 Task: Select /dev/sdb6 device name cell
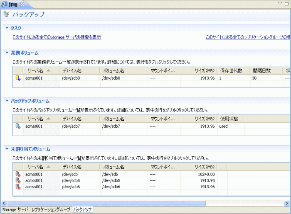[x=71, y=187]
